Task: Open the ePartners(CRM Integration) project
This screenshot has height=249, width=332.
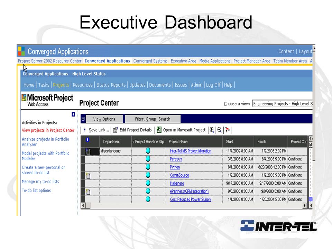Action: 189,191
